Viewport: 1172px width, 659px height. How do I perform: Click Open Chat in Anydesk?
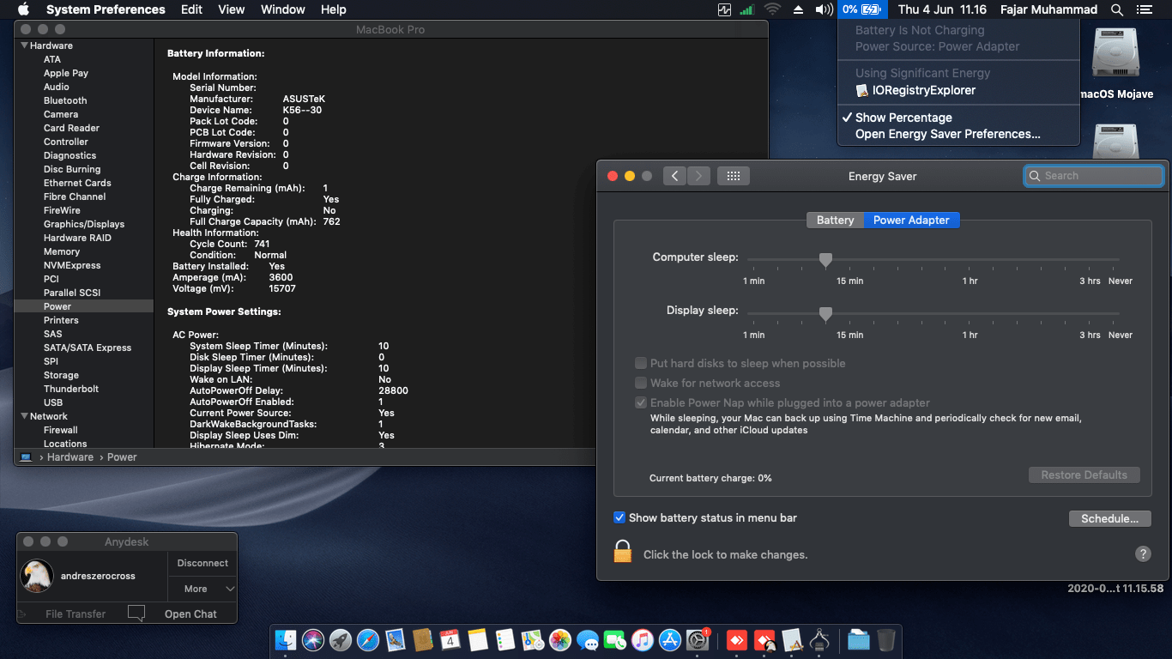(190, 614)
